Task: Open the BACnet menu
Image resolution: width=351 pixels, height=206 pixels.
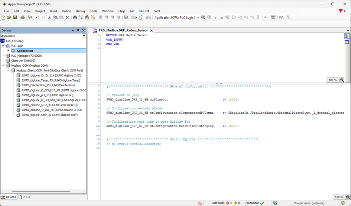Action: tap(144, 11)
